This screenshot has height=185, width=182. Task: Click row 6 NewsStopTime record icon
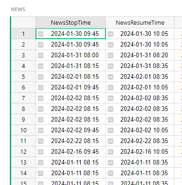tap(41, 88)
